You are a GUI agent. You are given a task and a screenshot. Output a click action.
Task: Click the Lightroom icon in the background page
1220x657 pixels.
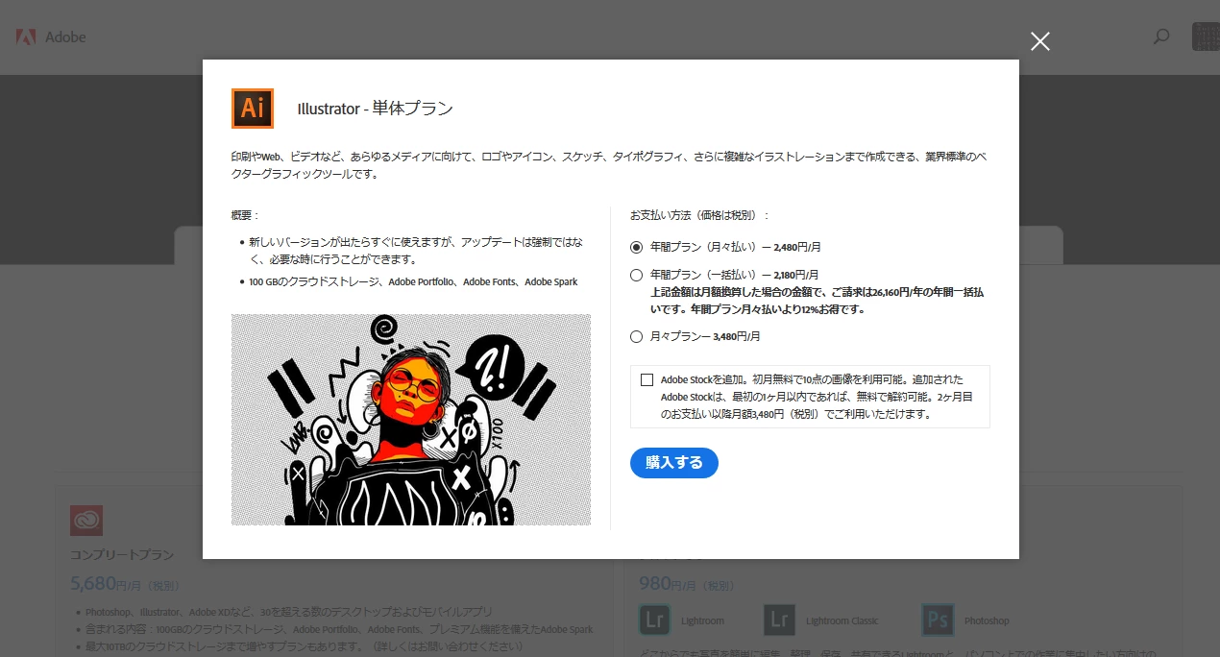click(655, 620)
